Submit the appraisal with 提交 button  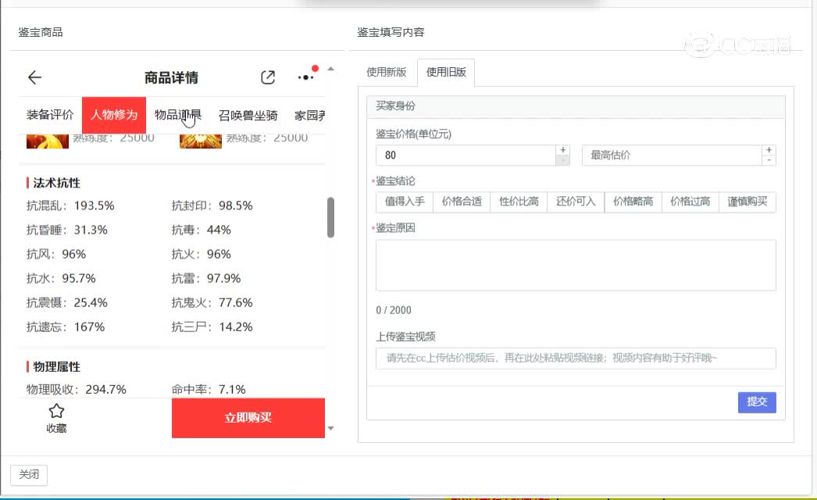pyautogui.click(x=757, y=402)
